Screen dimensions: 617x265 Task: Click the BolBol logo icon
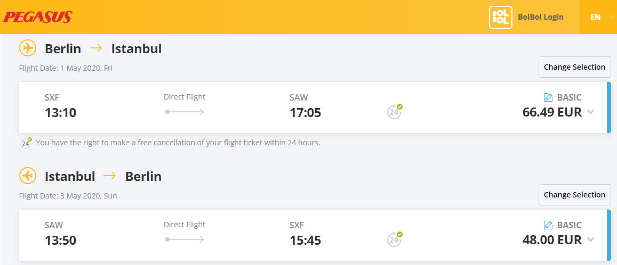[x=501, y=17]
